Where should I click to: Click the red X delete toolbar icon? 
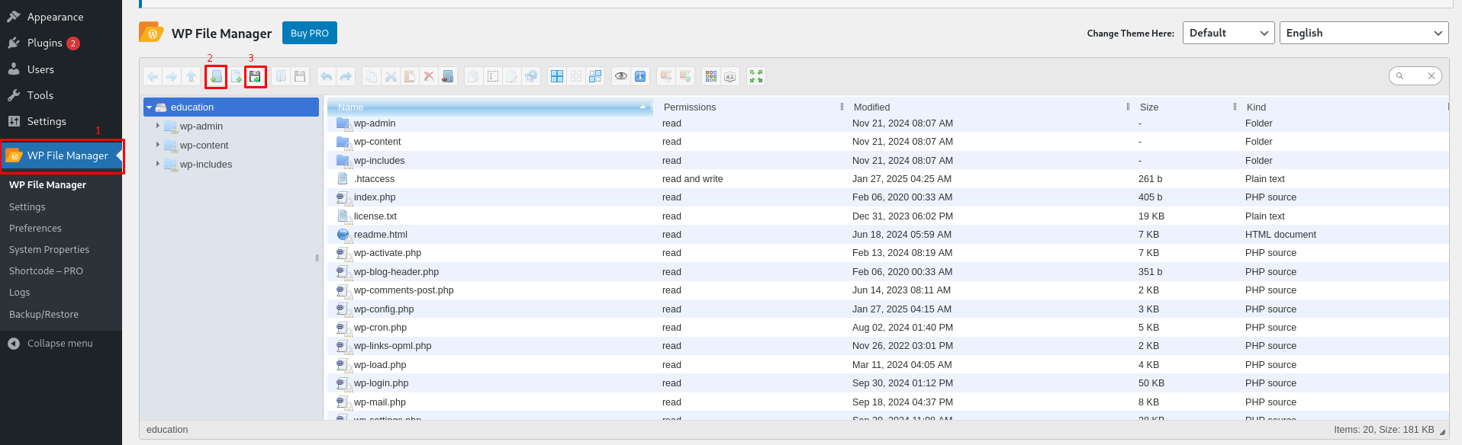[429, 76]
